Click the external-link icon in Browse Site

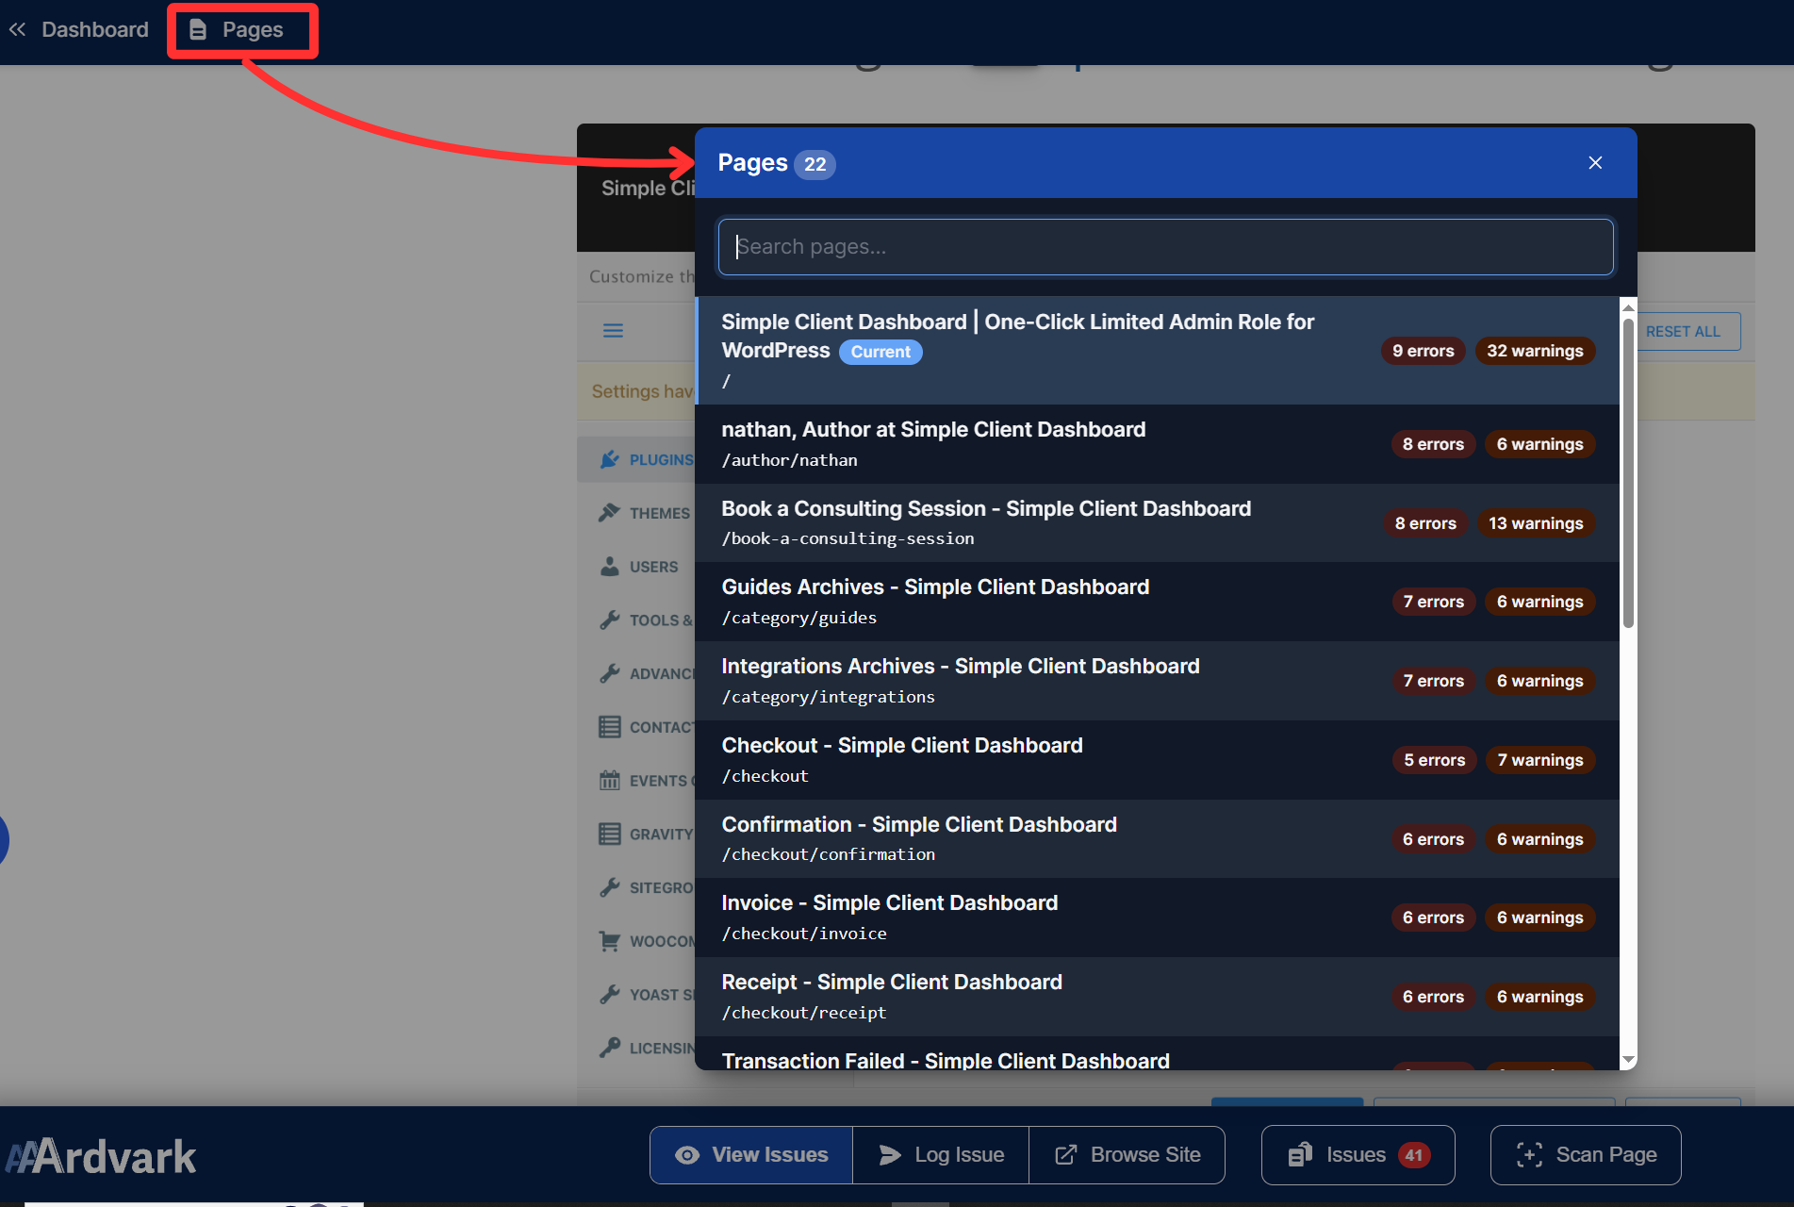[x=1066, y=1155]
